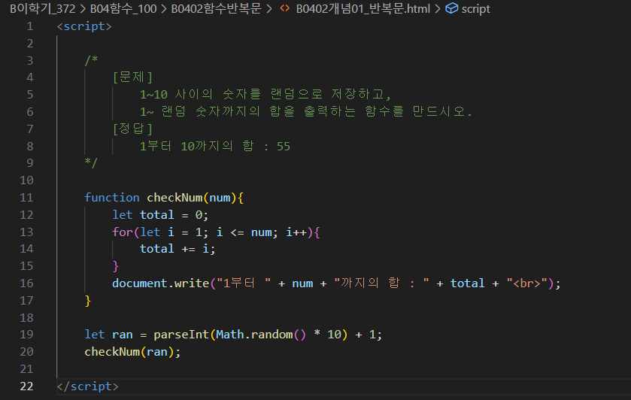Click the "<br>" string literal
This screenshot has width=631, height=400.
(x=526, y=283)
